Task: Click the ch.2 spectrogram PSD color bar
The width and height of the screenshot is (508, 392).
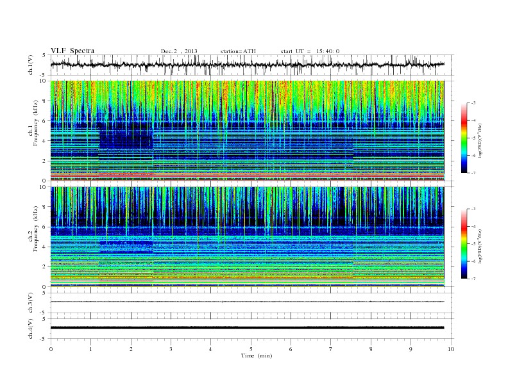Action: click(464, 244)
